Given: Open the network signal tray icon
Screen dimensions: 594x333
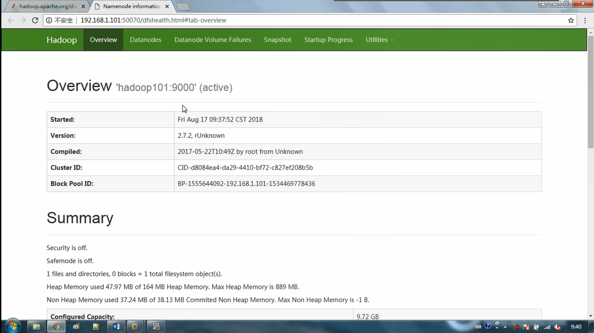Looking at the screenshot, I should [547, 327].
